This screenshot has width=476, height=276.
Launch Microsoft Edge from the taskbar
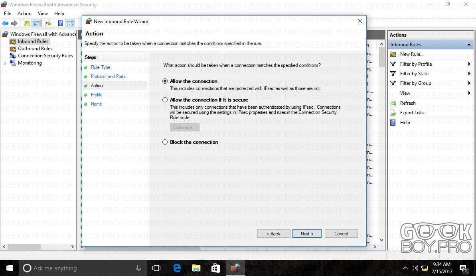pos(177,268)
